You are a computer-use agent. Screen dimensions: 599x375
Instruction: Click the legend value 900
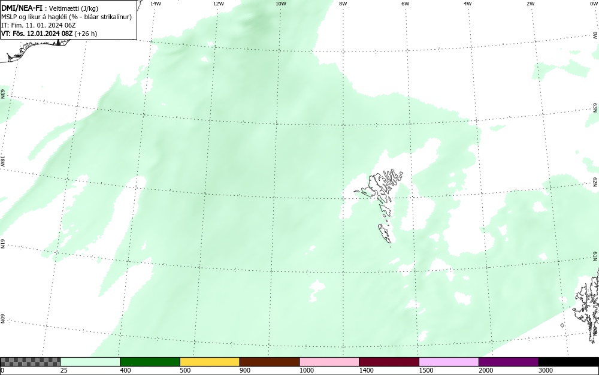[x=245, y=370]
